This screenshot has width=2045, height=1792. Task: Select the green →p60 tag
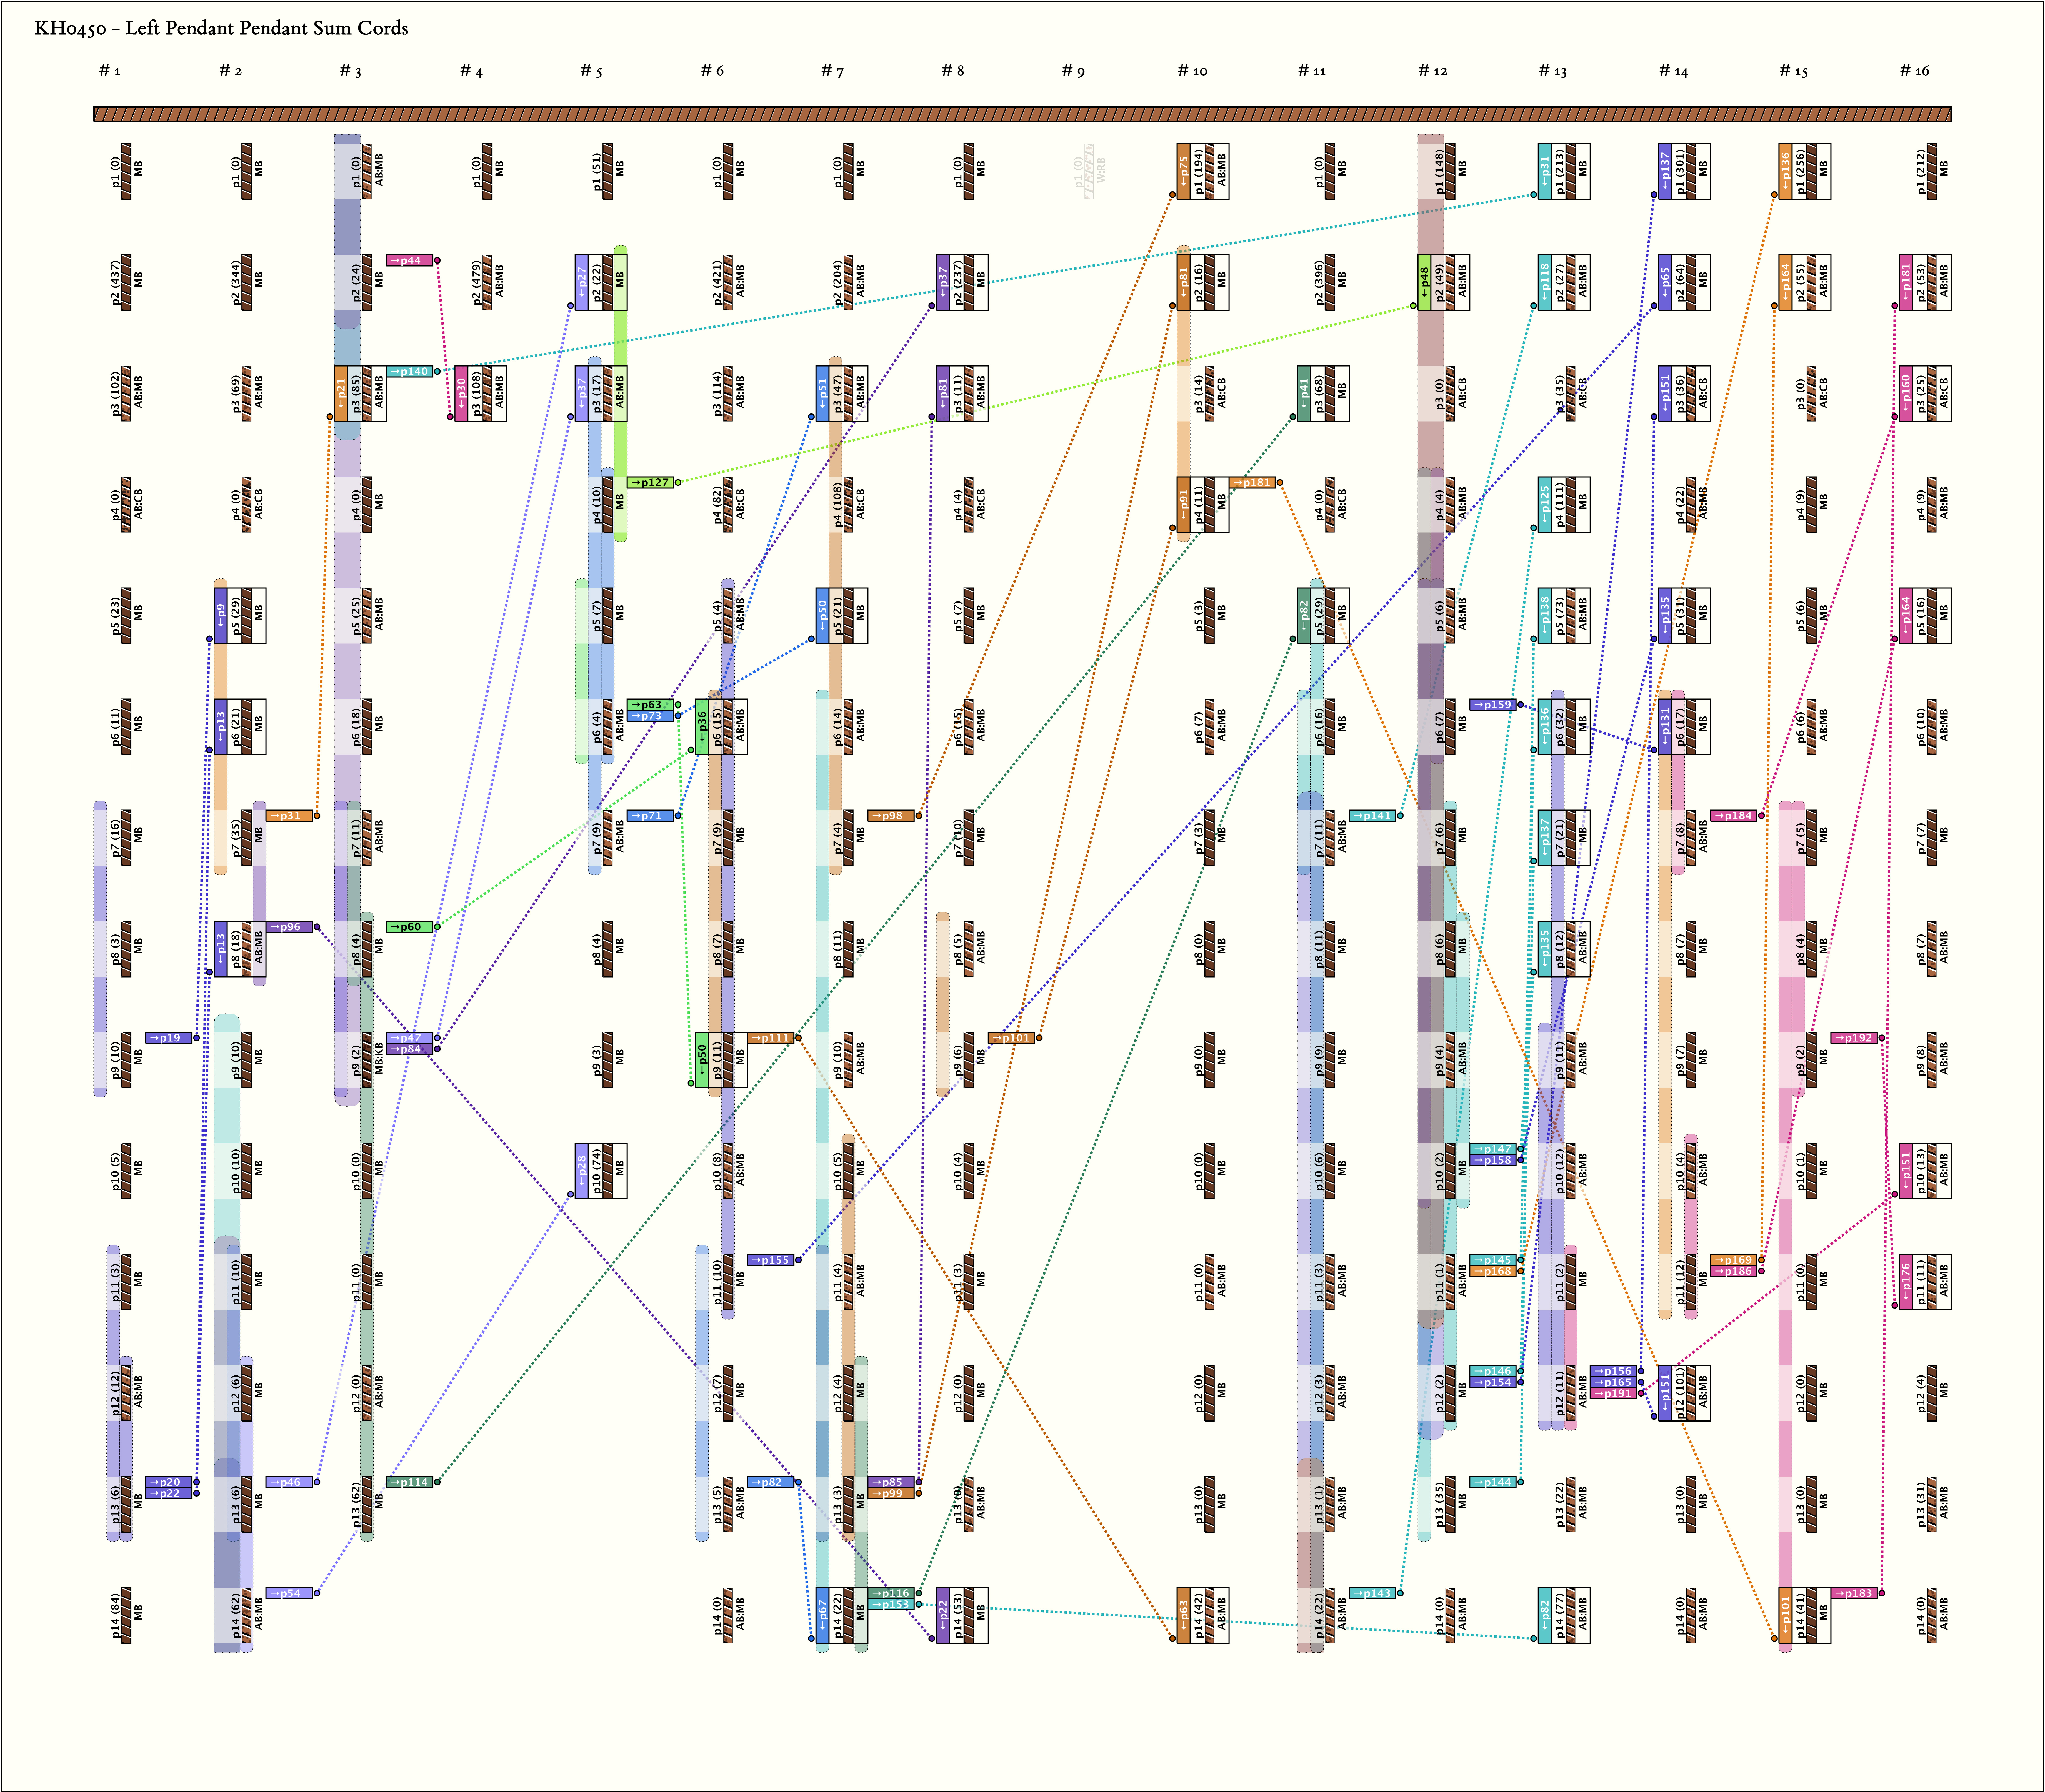(409, 927)
